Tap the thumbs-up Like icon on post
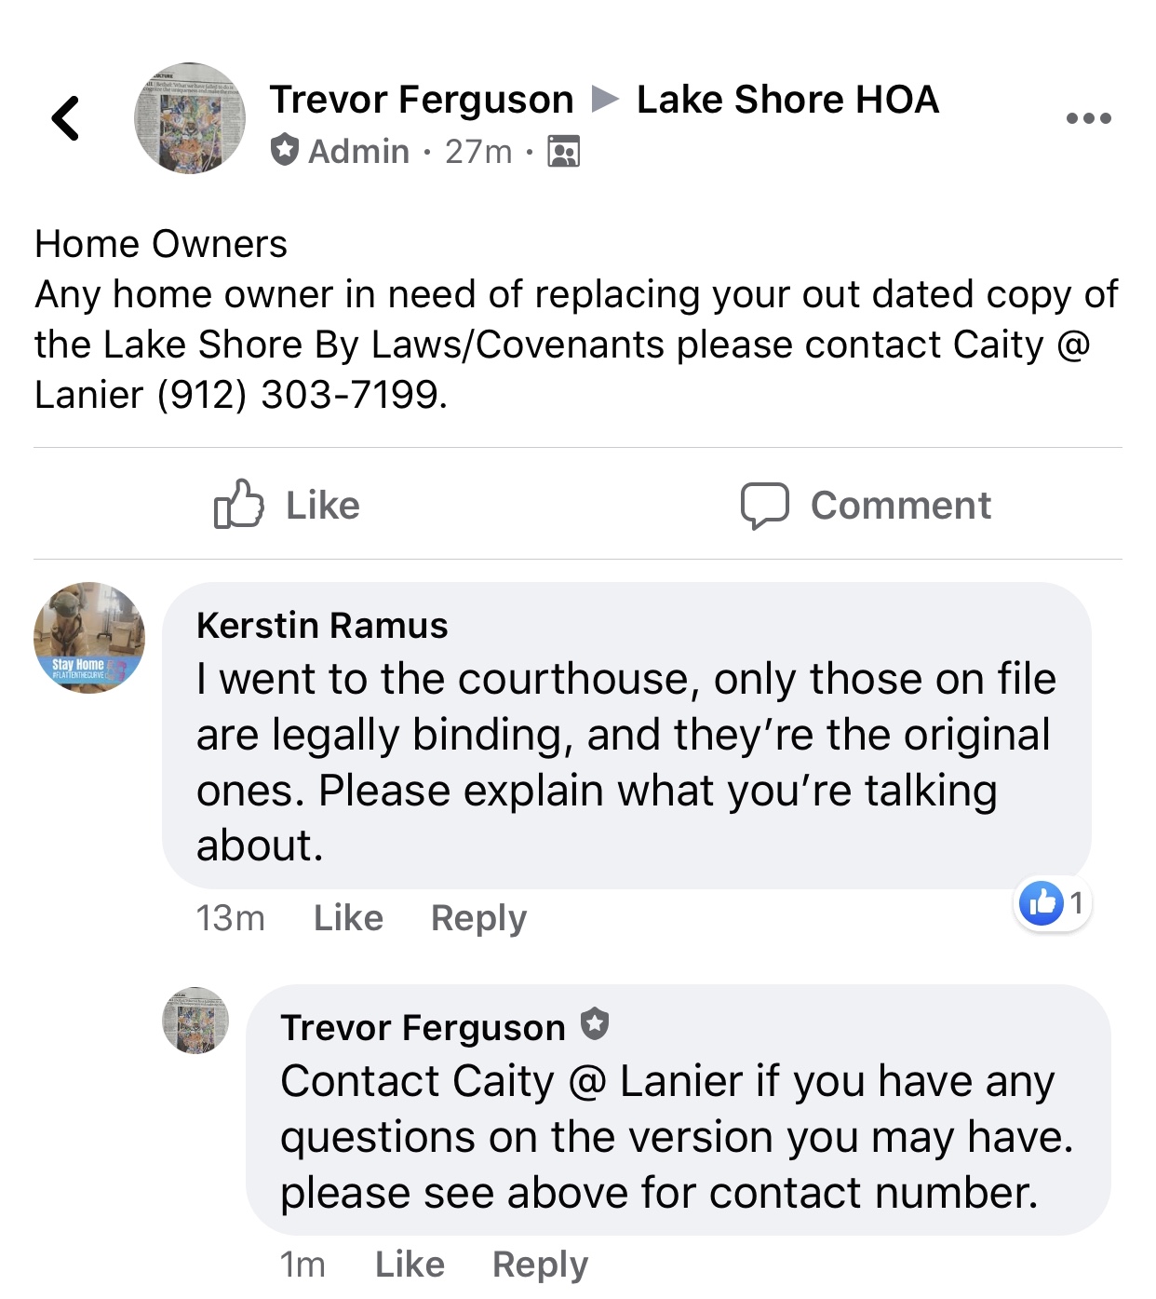Viewport: 1156px width, 1299px height. coord(239,505)
